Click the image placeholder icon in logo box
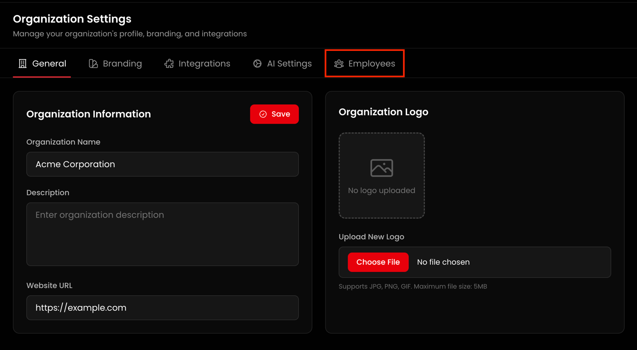The width and height of the screenshot is (637, 350). 381,168
